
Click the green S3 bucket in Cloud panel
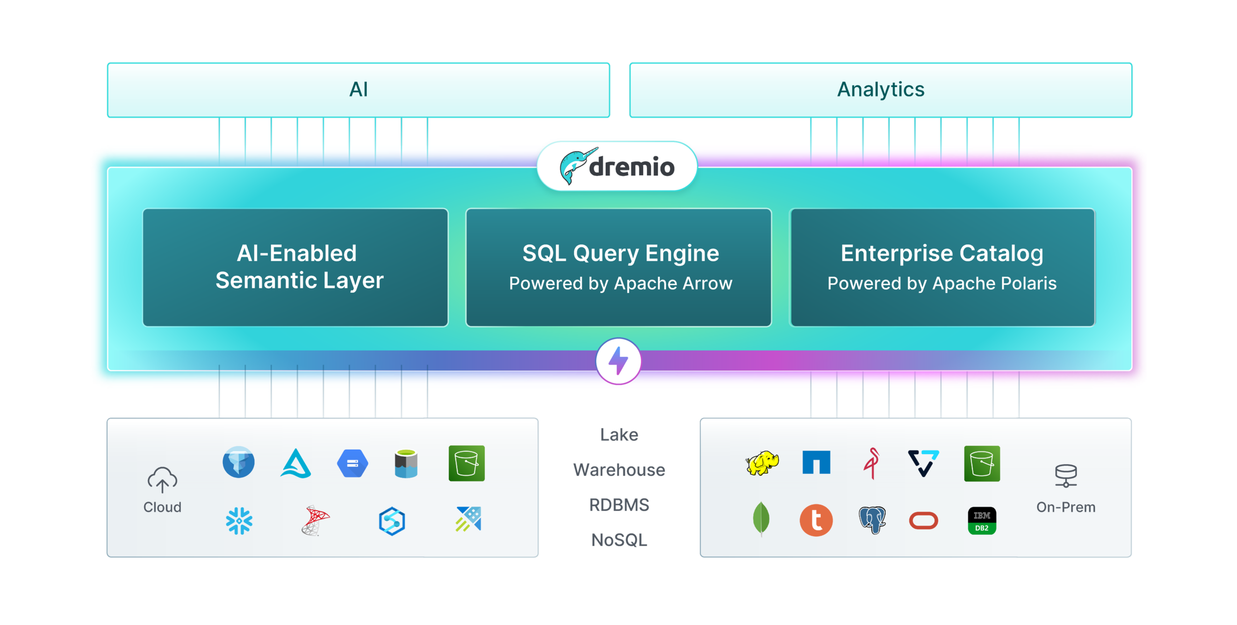point(466,463)
